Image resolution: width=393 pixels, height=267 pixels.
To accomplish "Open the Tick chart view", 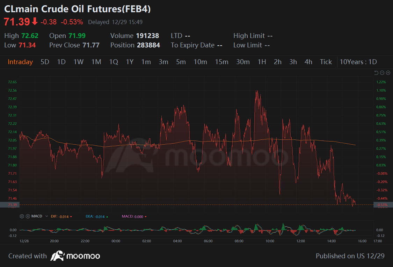I will coord(326,62).
